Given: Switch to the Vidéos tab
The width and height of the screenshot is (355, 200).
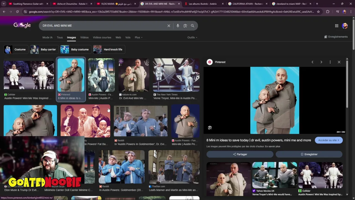Looking at the screenshot, I should [x=84, y=37].
